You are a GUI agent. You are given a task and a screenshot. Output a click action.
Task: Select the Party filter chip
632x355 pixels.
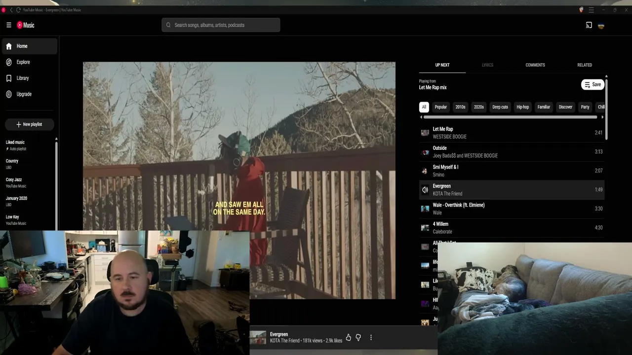[x=585, y=107]
